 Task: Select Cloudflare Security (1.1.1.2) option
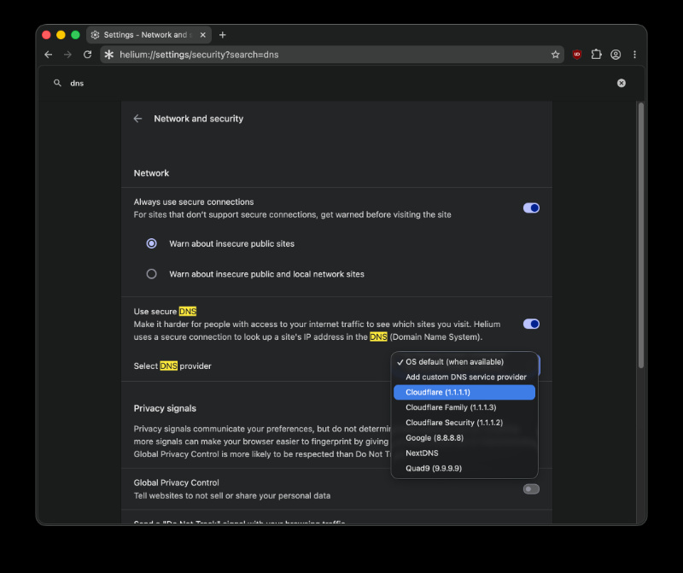(x=464, y=423)
